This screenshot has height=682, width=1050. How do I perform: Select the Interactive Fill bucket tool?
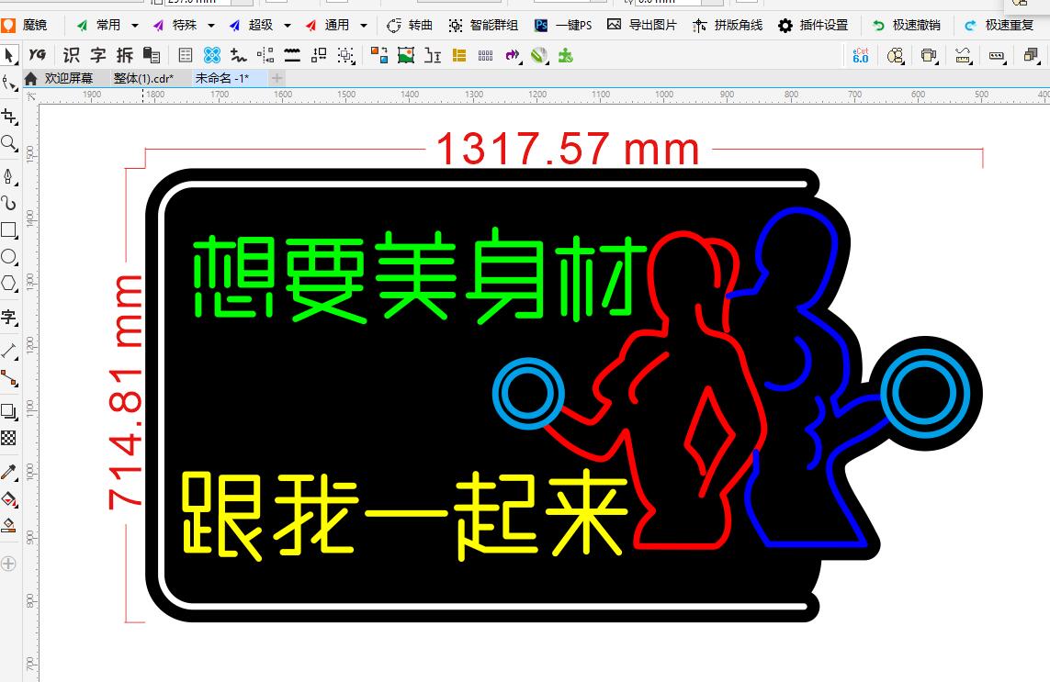(x=8, y=498)
